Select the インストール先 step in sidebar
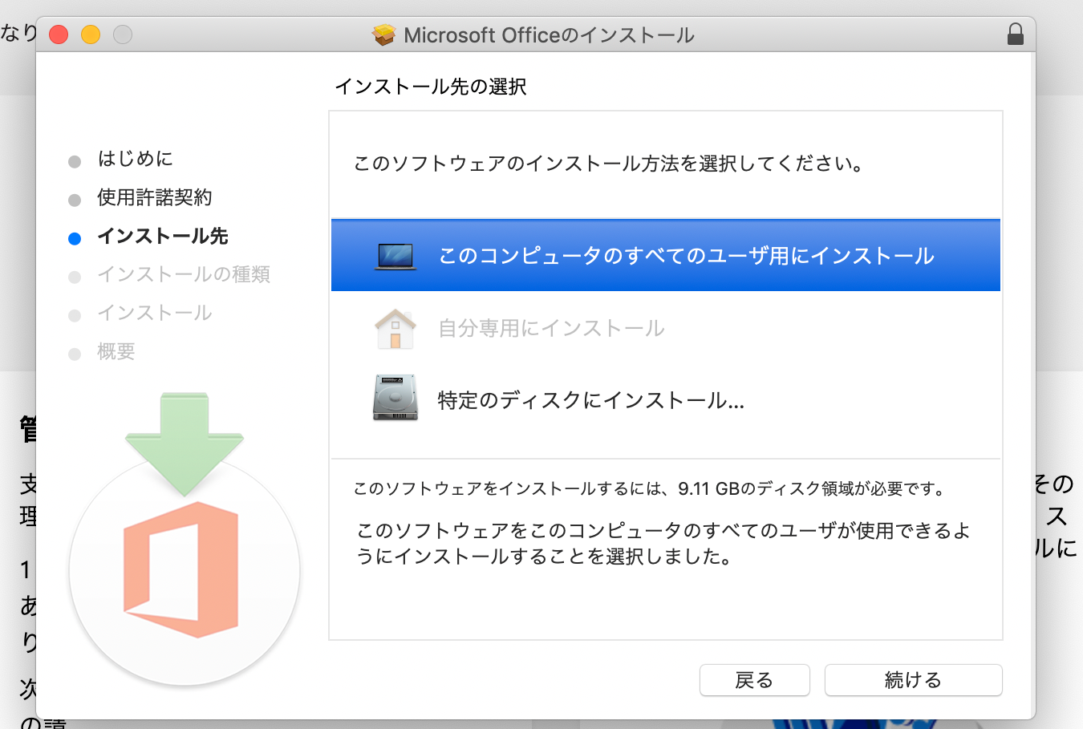Screen dimensions: 1083x729 coord(163,236)
